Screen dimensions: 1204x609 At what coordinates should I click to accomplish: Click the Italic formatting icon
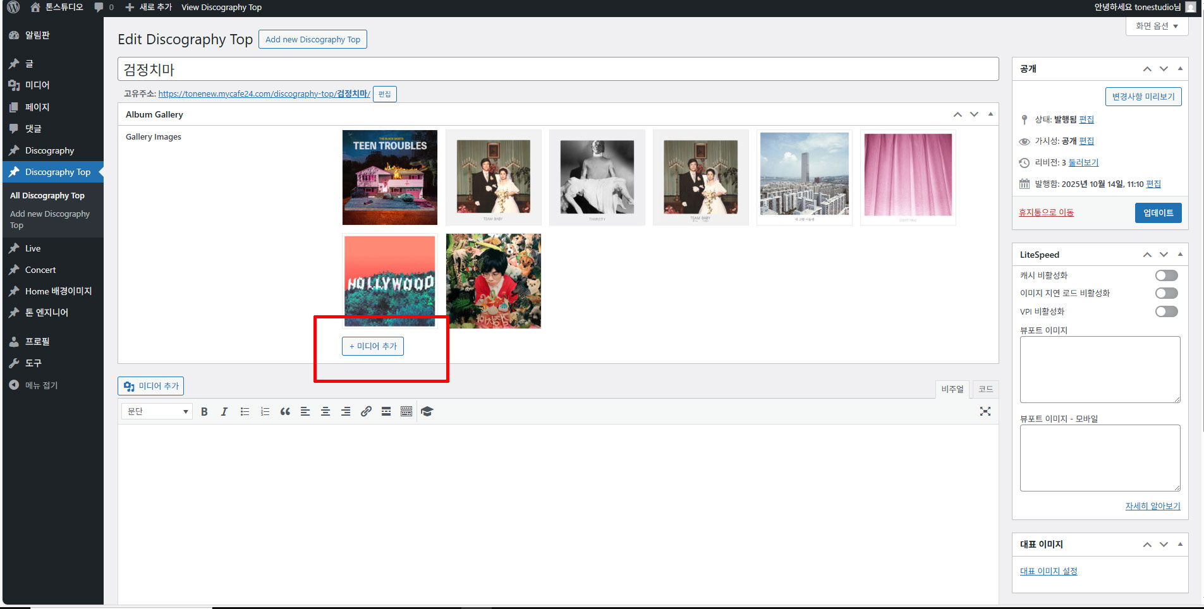coord(224,411)
